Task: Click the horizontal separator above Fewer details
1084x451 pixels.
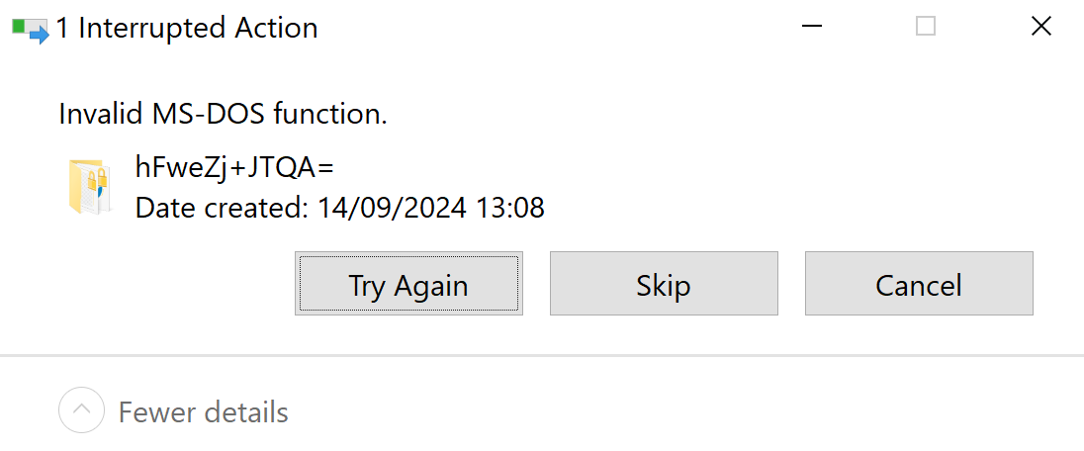Action: [x=542, y=354]
